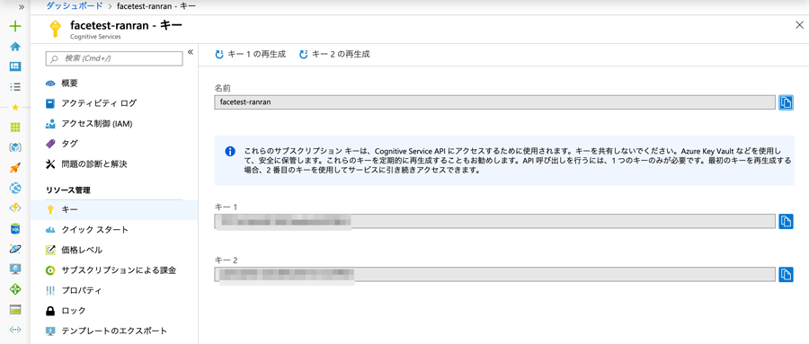Viewport: 809px width, 344px height.
Task: Click the キー 2 value field
Action: click(494, 274)
